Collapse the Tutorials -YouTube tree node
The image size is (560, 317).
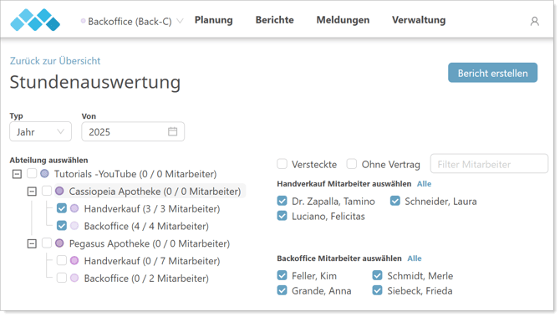click(17, 174)
